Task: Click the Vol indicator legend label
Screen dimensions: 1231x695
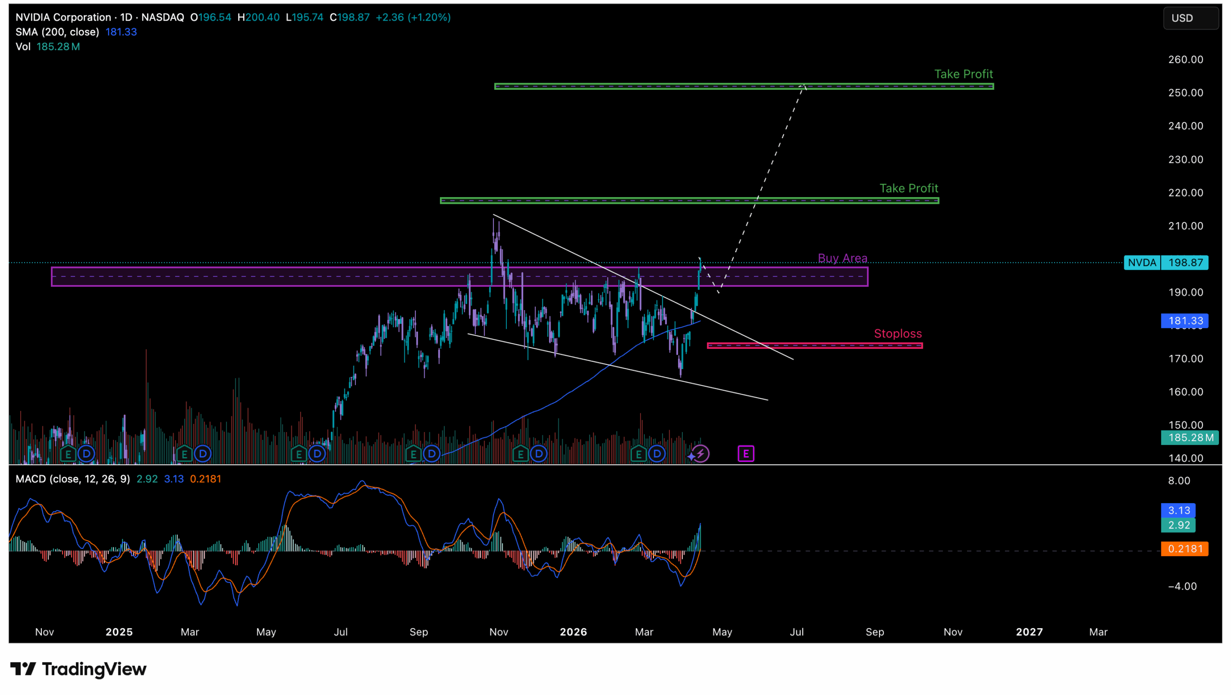Action: click(x=23, y=47)
